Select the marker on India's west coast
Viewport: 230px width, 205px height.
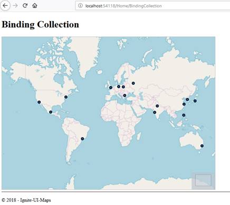[x=155, y=112]
